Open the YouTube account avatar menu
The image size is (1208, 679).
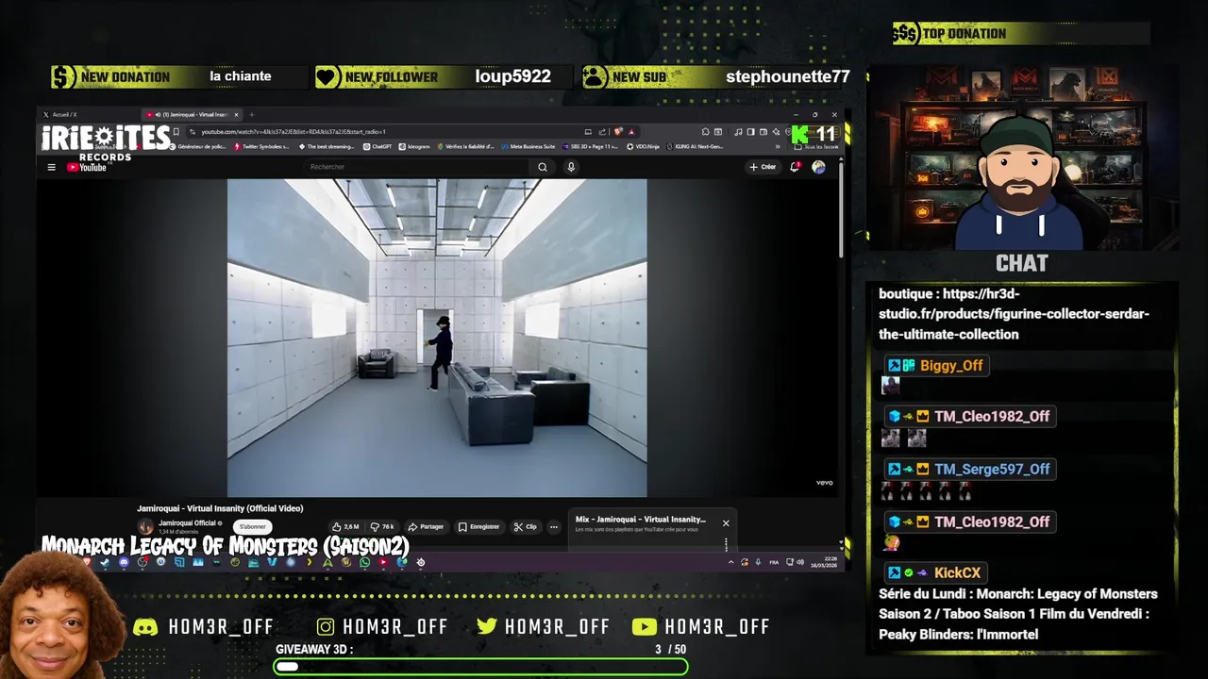[818, 167]
